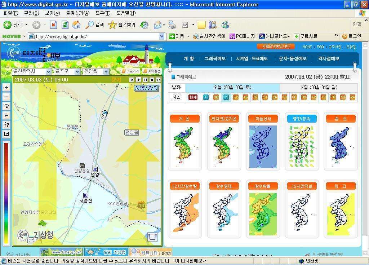Click the 지역설정 button

(x=152, y=71)
